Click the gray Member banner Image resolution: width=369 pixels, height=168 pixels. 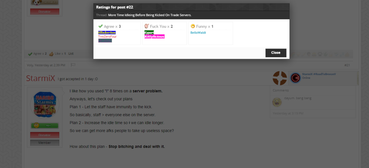coord(45,143)
